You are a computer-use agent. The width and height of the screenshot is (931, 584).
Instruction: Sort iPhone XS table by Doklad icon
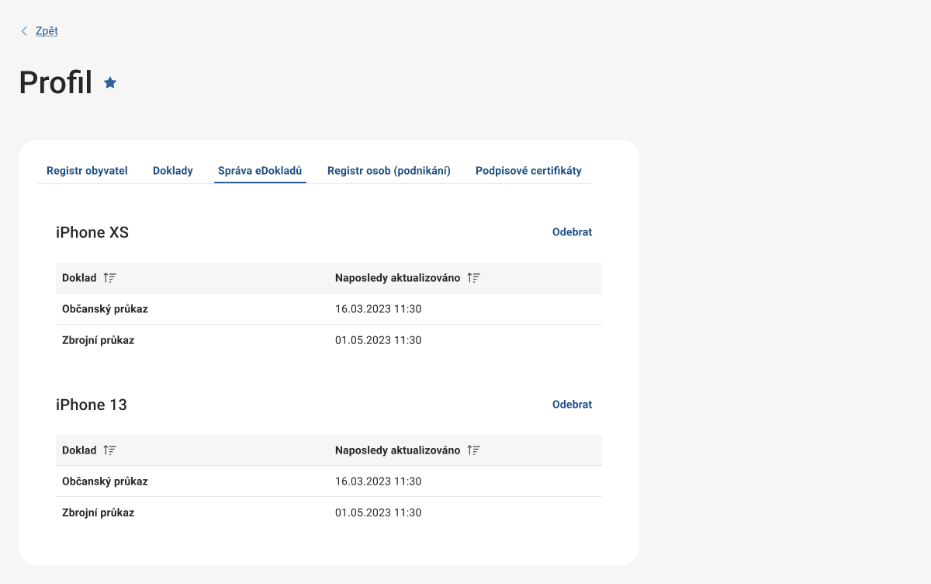[109, 278]
